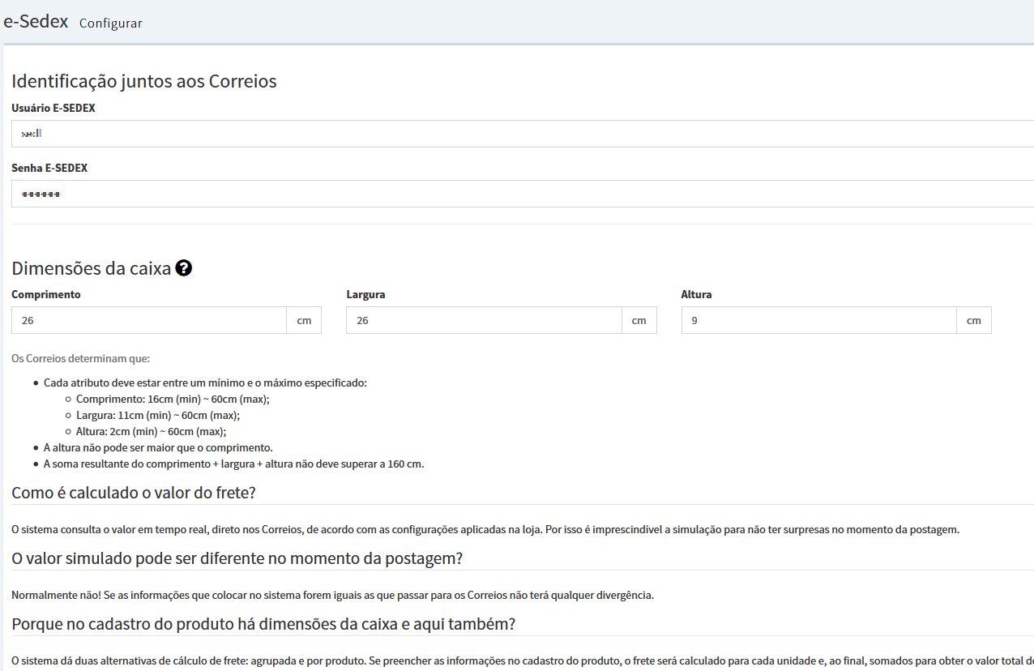
Task: Click the bullet Cada atributo deve estar entre
Action: (205, 383)
